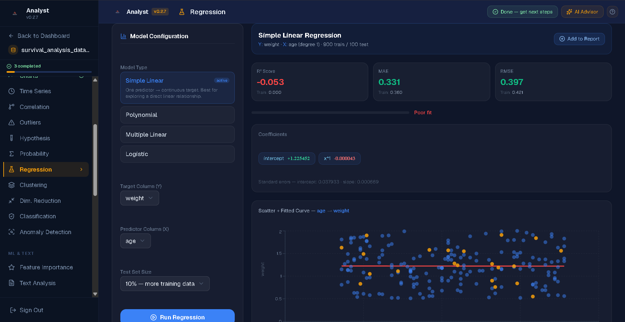
Task: Open Time Series in the sidebar
Action: tap(46, 91)
